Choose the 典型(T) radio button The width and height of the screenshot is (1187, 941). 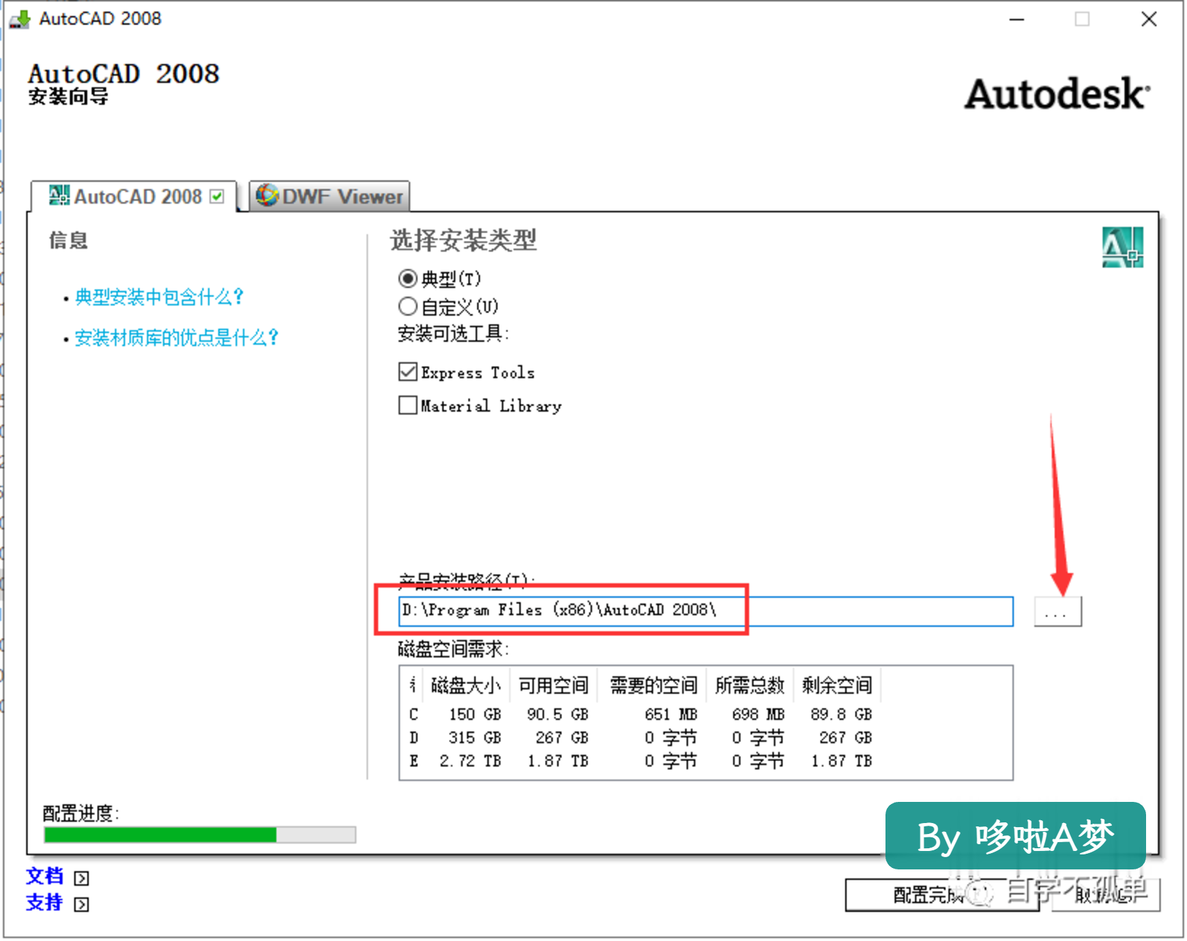click(408, 279)
